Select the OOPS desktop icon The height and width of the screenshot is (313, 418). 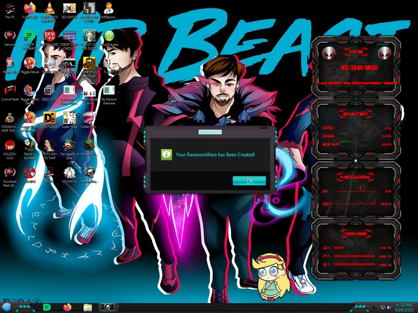pyautogui.click(x=50, y=175)
